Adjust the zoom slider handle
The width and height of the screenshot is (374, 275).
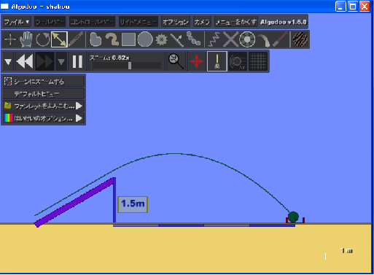pyautogui.click(x=130, y=66)
